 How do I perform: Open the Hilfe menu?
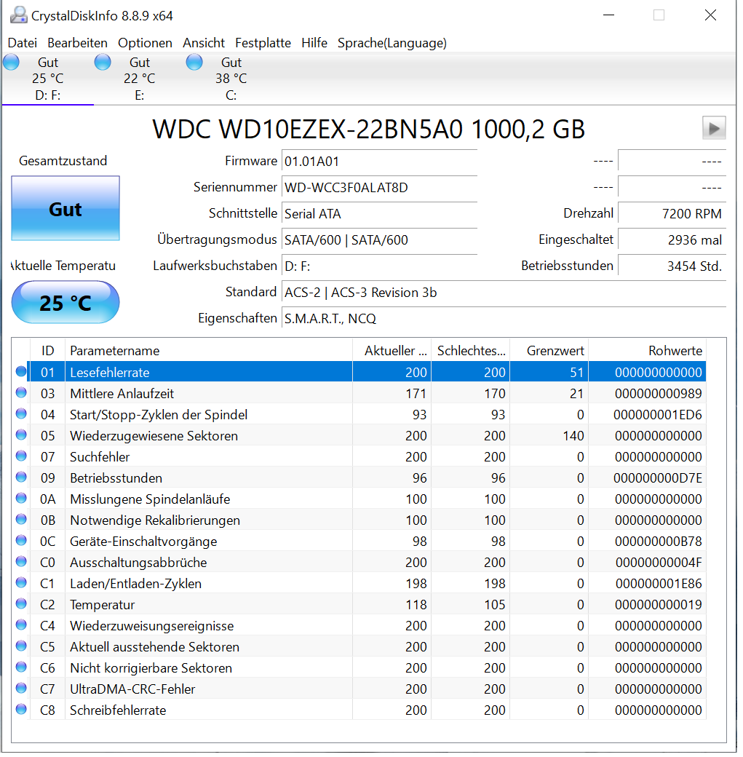[x=314, y=43]
